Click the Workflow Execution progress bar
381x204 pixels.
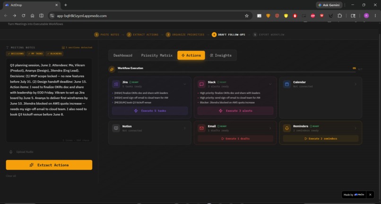pos(236,72)
